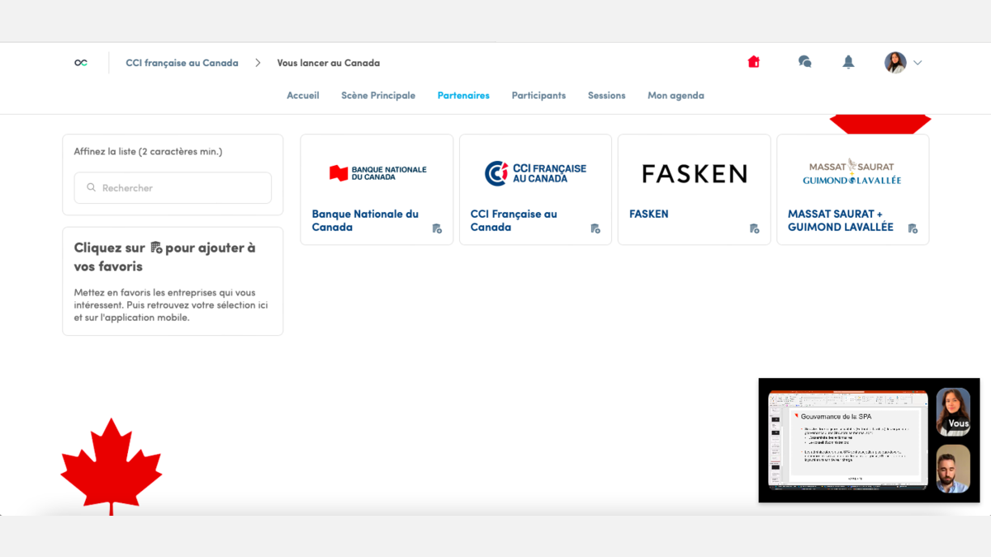
Task: Open the chat messages icon
Action: (804, 62)
